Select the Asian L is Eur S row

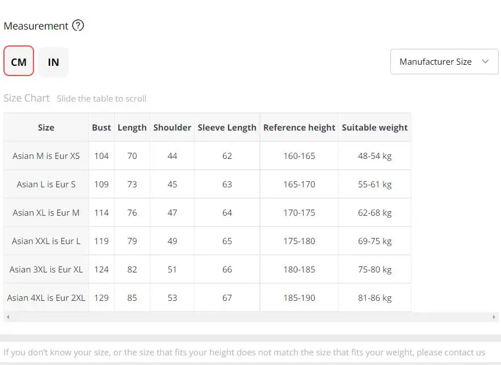(46, 184)
